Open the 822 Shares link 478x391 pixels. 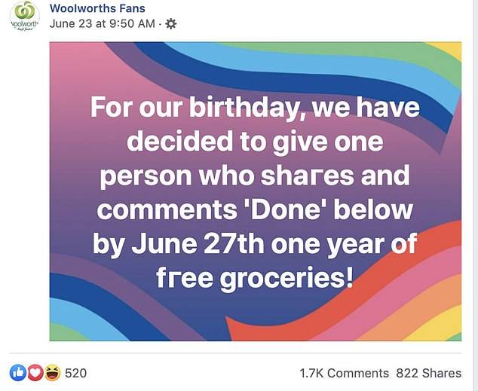point(429,373)
